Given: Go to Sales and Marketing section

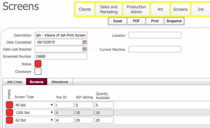Looking at the screenshot, I should [109, 9].
